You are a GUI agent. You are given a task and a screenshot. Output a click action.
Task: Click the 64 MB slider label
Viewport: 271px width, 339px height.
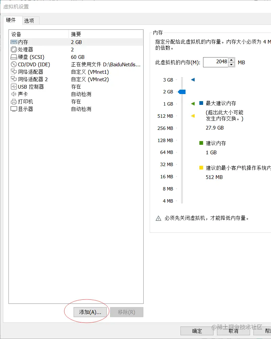[x=167, y=153]
